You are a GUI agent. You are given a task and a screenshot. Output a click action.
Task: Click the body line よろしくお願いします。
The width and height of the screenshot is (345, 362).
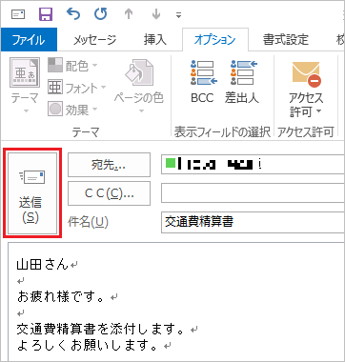87,346
